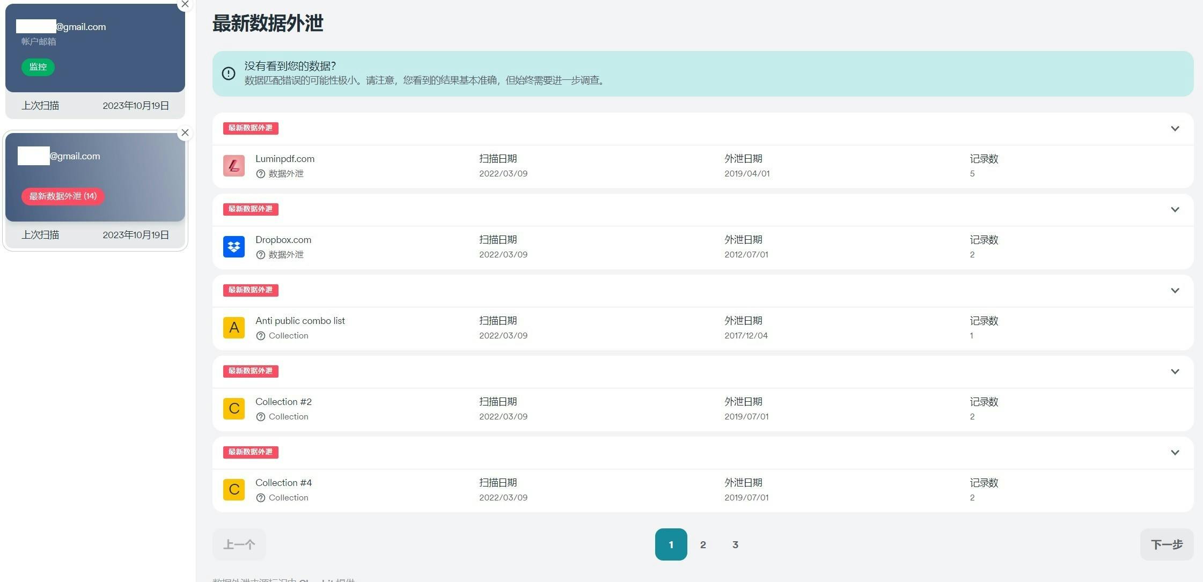
Task: Click the help icon under Dropbox.com
Action: (261, 255)
